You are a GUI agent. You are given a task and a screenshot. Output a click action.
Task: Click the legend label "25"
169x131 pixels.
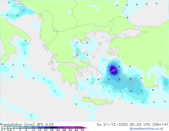click(x=52, y=130)
